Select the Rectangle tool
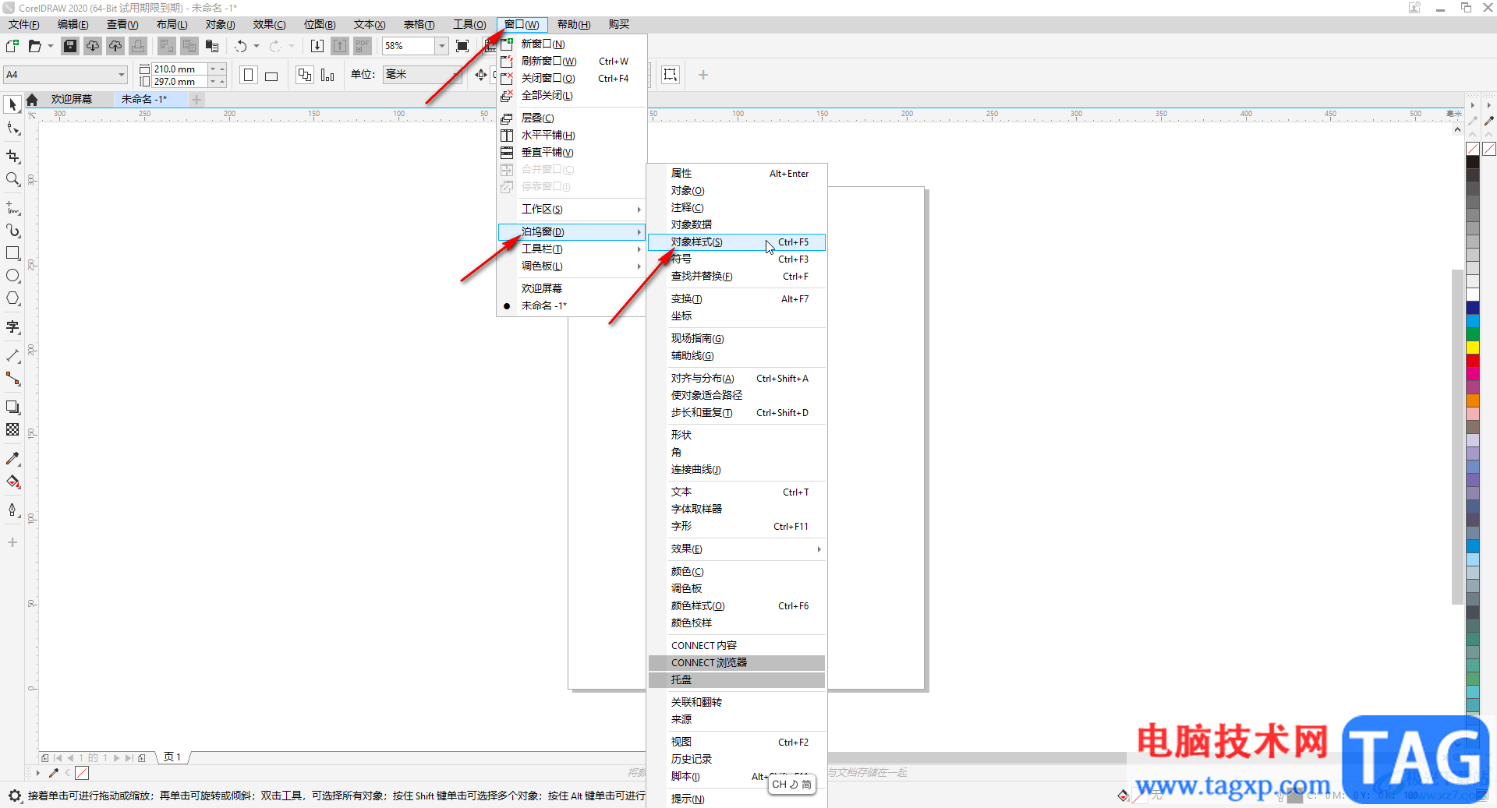 point(12,253)
